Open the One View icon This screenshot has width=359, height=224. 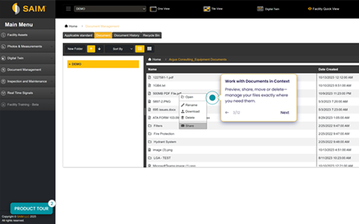point(153,8)
